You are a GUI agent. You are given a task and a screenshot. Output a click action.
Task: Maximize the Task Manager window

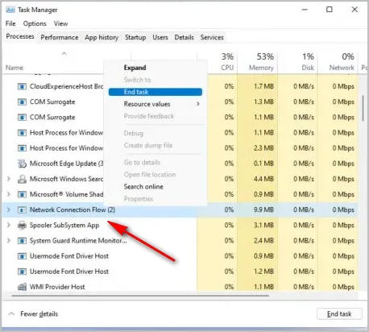330,10
